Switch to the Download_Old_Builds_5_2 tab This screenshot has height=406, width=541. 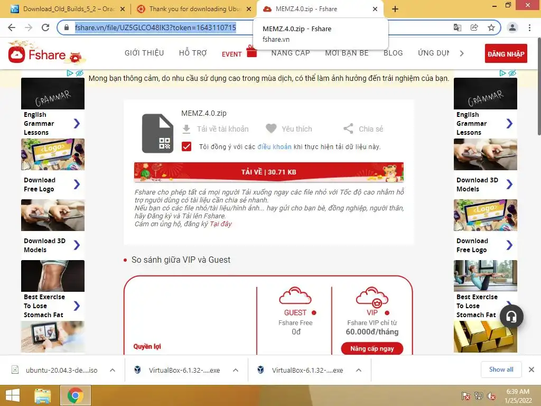click(x=67, y=9)
